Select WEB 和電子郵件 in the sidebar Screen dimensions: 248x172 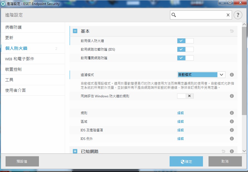33,59
